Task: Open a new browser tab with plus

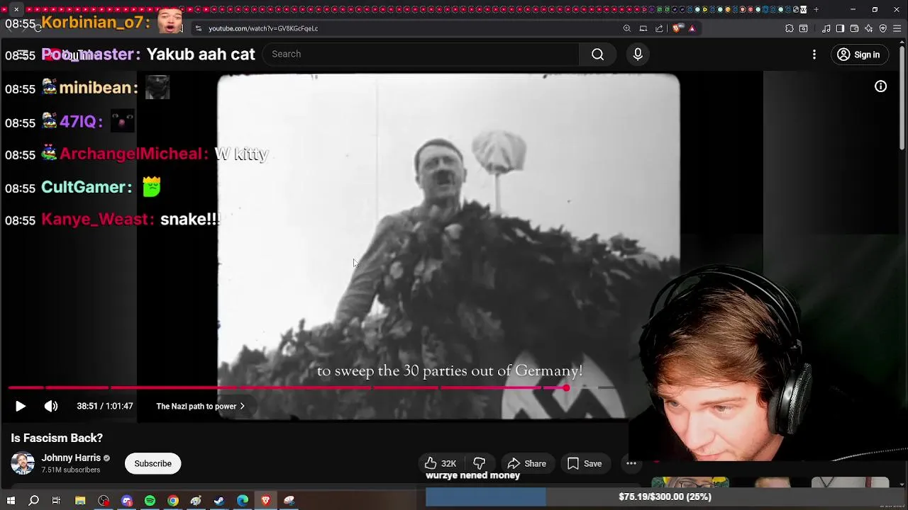Action: 816,9
